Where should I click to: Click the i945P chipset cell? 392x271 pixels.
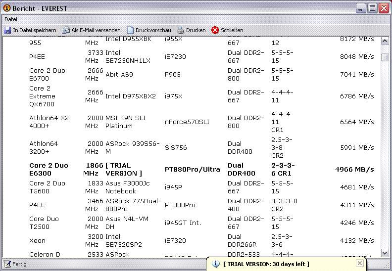coord(173,187)
